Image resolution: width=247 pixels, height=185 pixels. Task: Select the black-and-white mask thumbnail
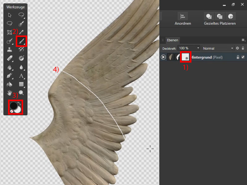tap(178, 57)
